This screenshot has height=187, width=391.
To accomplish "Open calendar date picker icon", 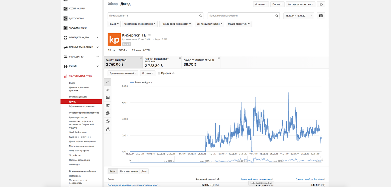I will (x=321, y=15).
